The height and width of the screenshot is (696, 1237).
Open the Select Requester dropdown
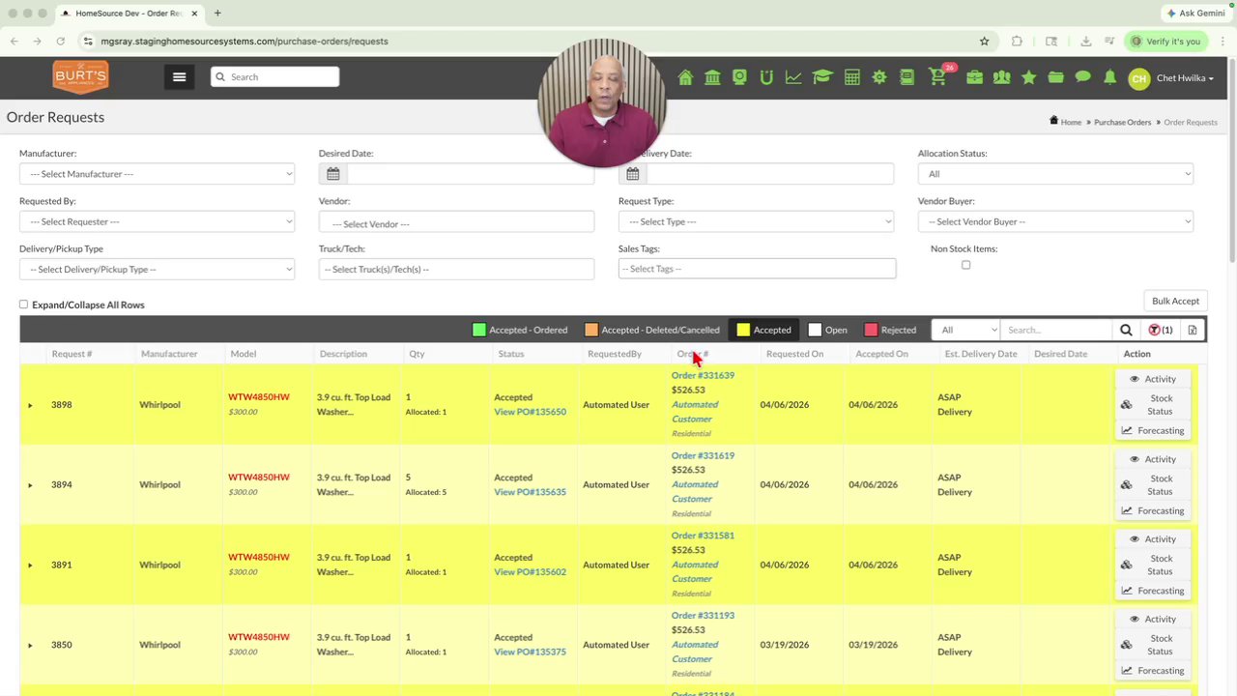point(157,221)
